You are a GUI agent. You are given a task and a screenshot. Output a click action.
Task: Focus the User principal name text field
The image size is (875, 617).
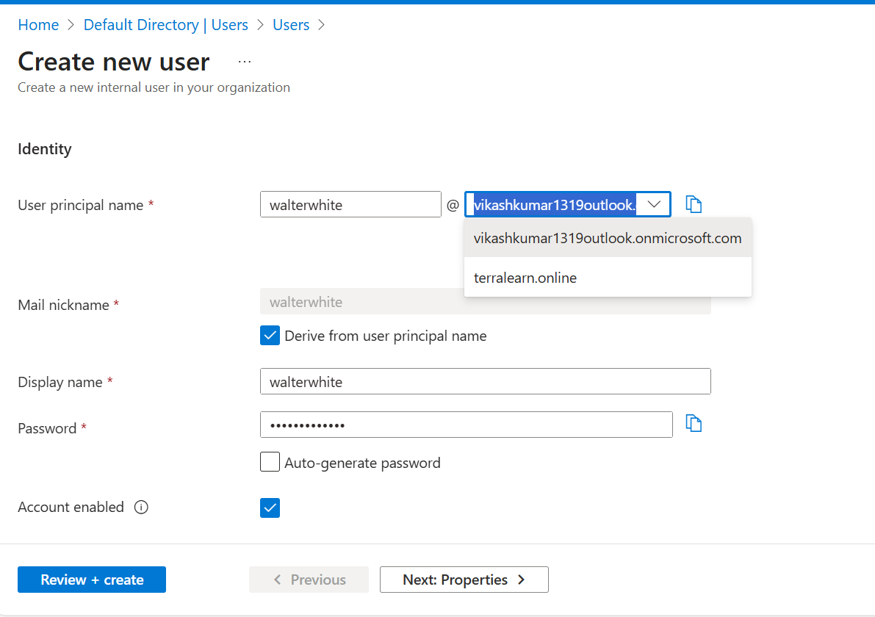[x=350, y=205]
